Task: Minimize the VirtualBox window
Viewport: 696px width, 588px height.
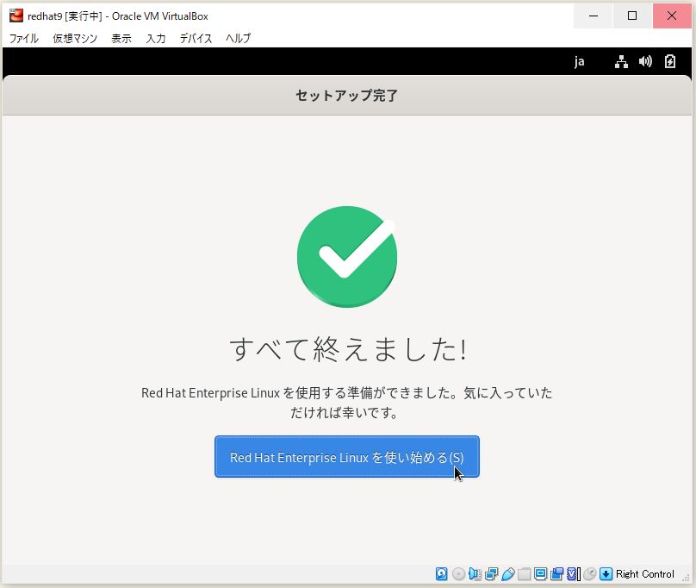Action: (593, 16)
